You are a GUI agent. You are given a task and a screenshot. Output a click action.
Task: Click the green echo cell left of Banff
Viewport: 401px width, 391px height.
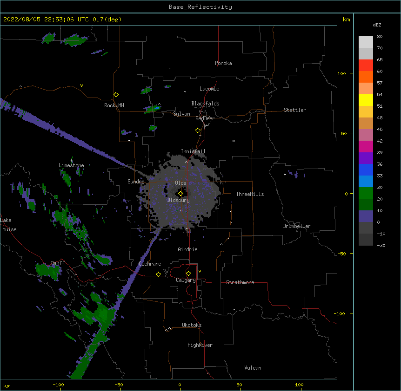(x=48, y=271)
